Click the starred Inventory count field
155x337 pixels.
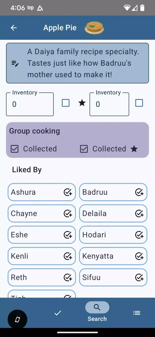[109, 104]
